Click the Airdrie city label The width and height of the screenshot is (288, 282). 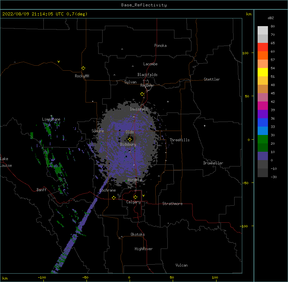pos(135,180)
